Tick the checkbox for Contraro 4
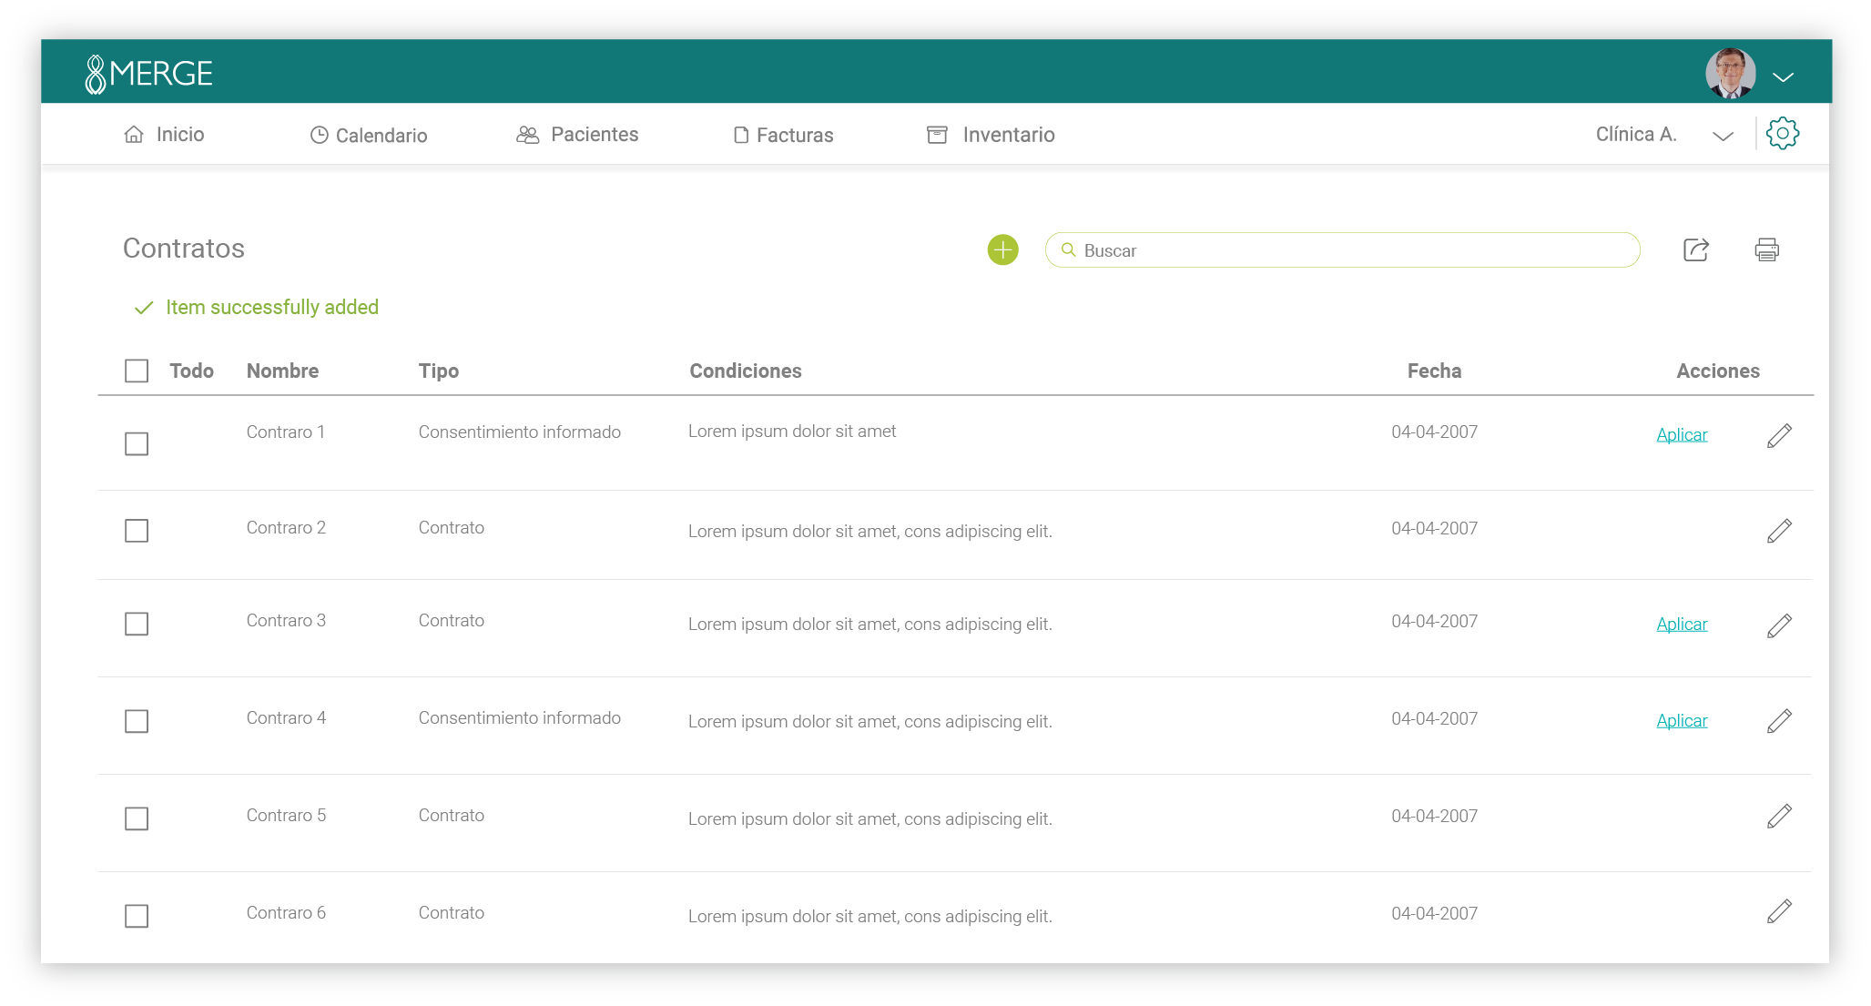This screenshot has width=1871, height=1006. click(137, 721)
